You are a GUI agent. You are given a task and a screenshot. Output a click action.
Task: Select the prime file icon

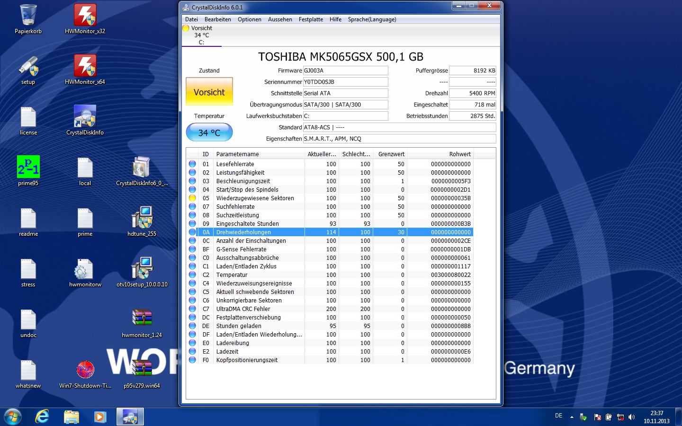(x=85, y=222)
